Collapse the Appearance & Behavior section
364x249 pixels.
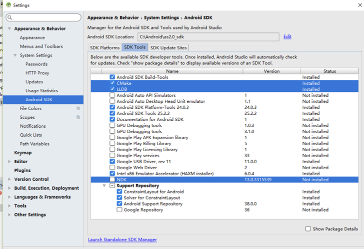tap(9, 29)
